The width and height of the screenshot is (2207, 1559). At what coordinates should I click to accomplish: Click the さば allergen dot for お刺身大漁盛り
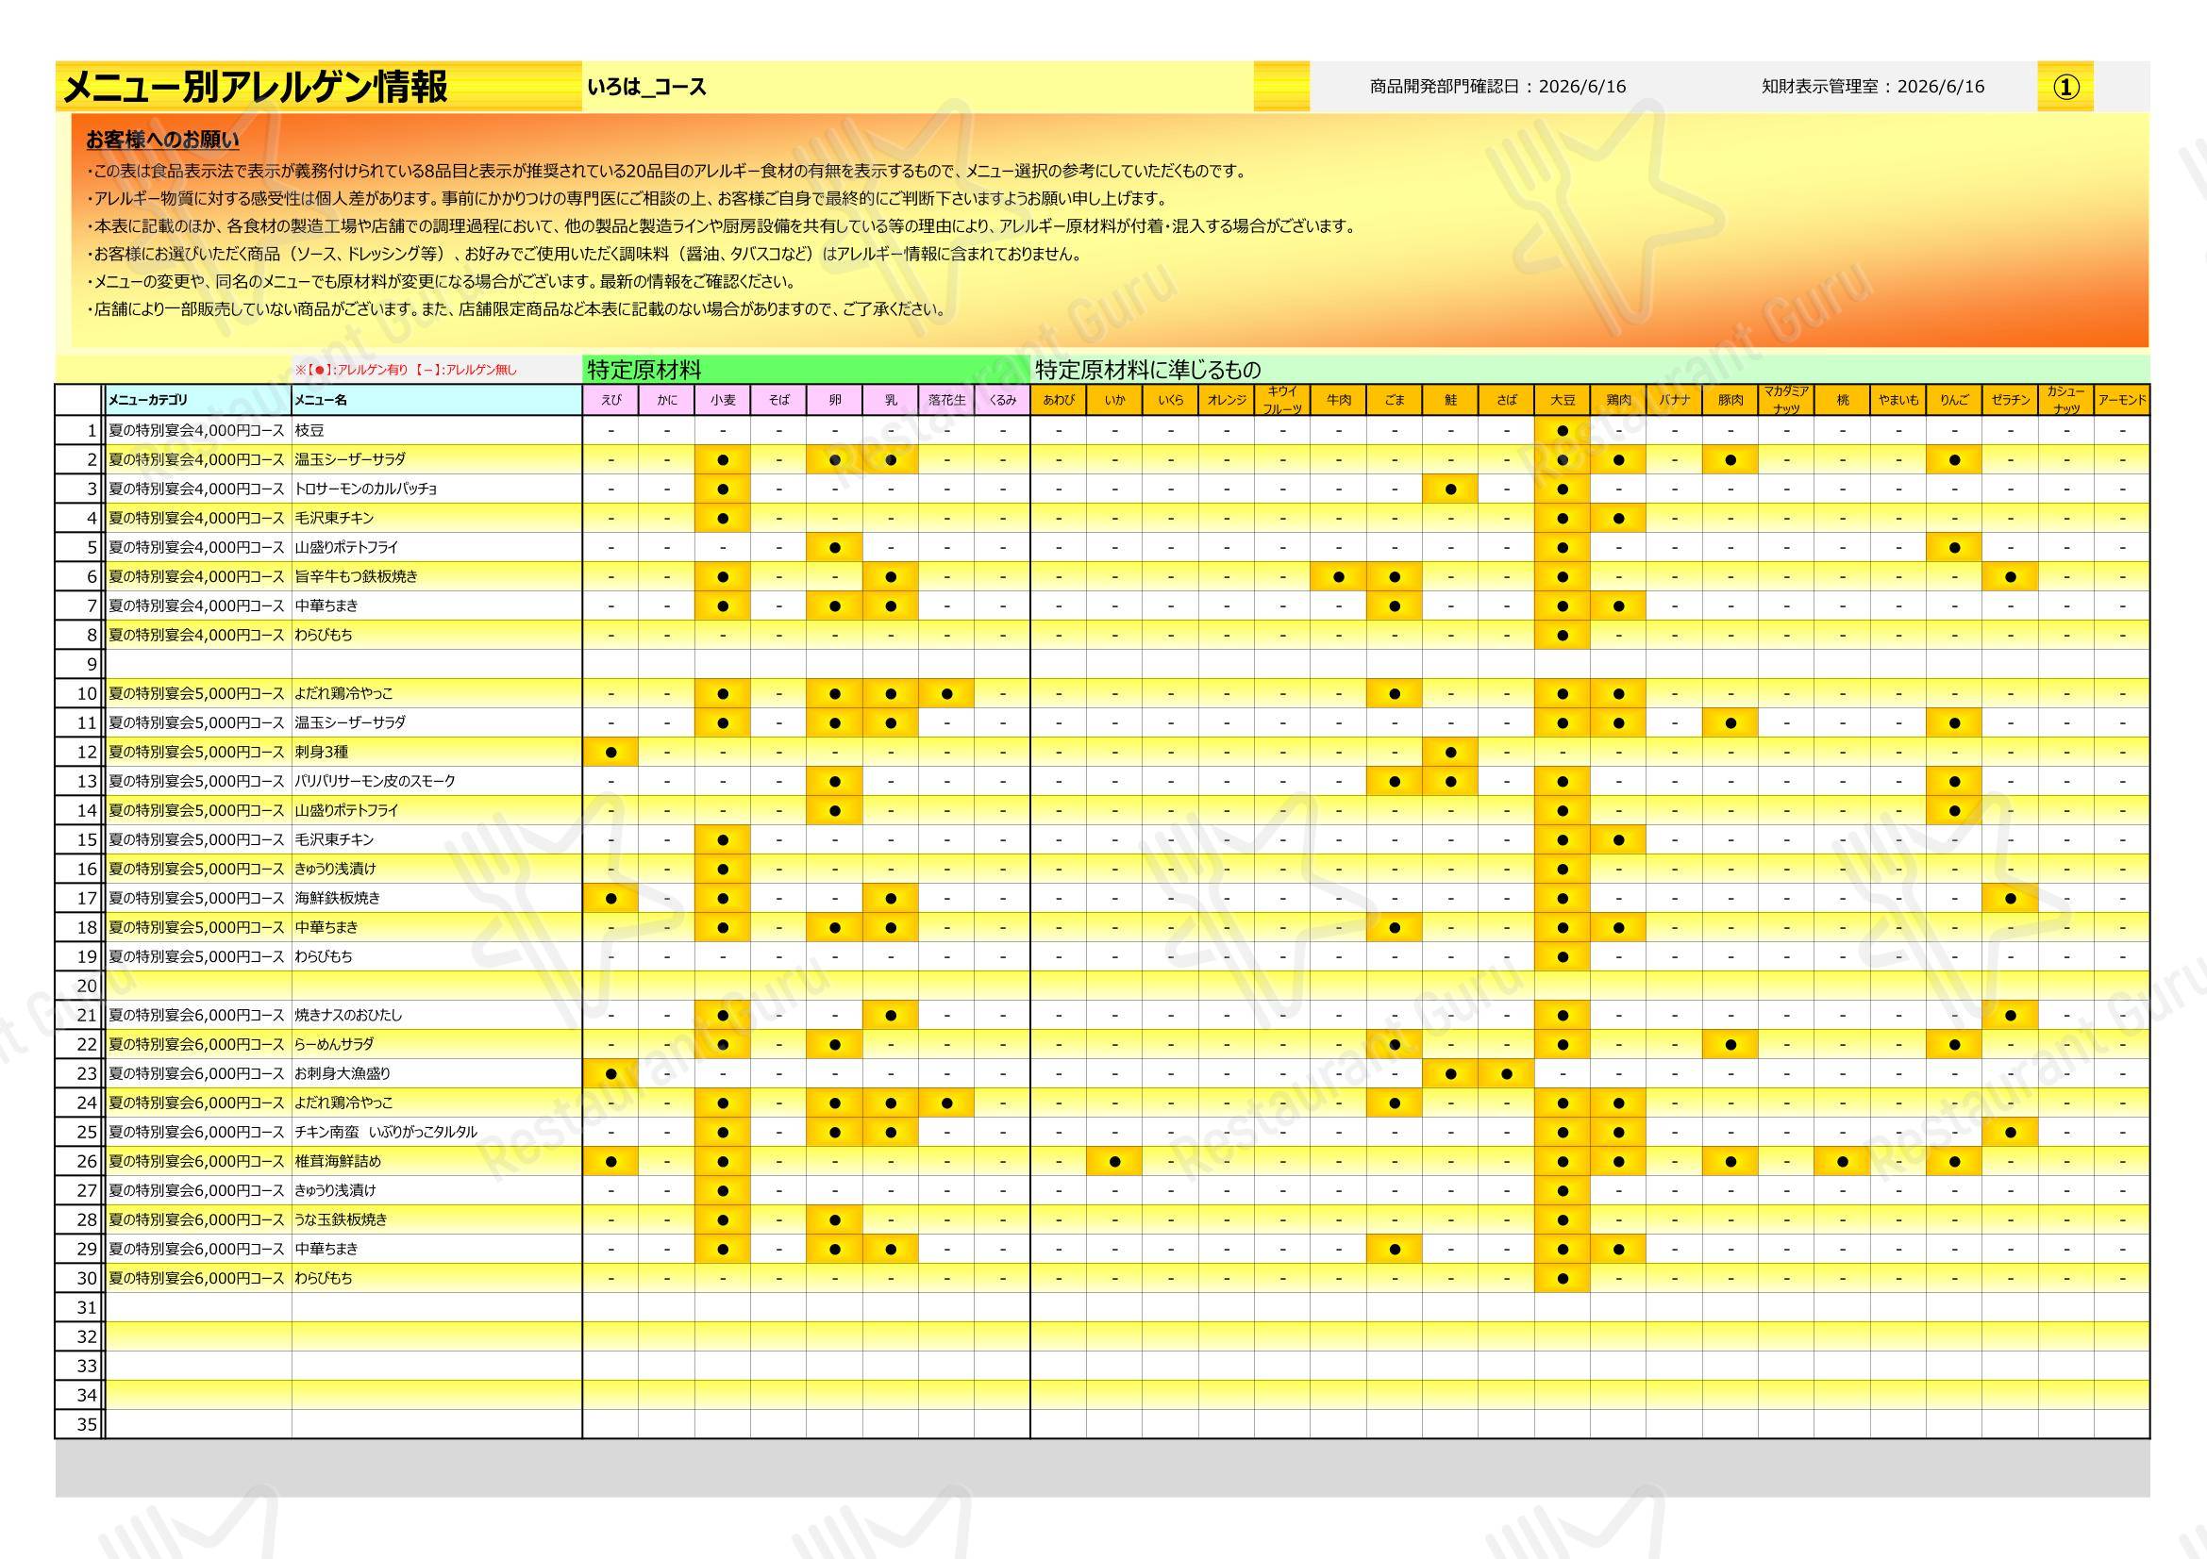pyautogui.click(x=1506, y=1074)
